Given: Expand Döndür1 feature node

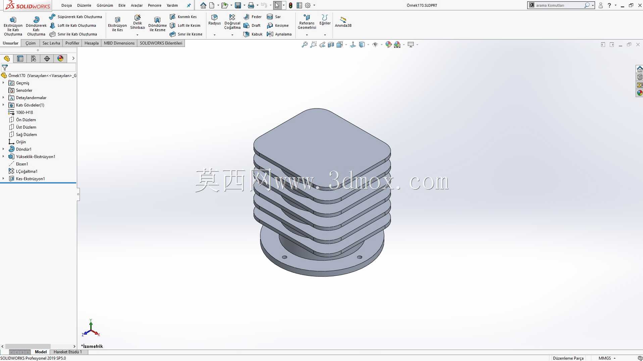Looking at the screenshot, I should coord(3,149).
